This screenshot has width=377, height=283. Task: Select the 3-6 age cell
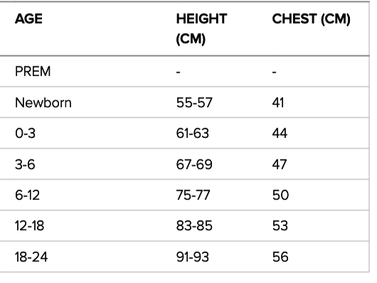pyautogui.click(x=25, y=164)
